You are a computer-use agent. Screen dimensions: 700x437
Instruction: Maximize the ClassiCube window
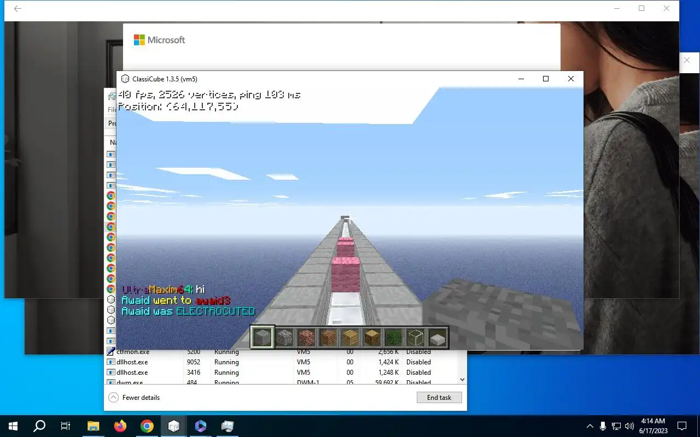click(x=545, y=79)
